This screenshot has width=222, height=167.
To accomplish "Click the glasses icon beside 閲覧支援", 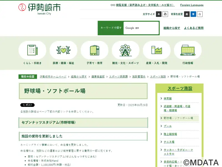I will click(x=113, y=5).
